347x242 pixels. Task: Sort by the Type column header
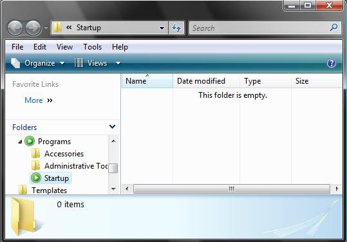[x=265, y=81]
